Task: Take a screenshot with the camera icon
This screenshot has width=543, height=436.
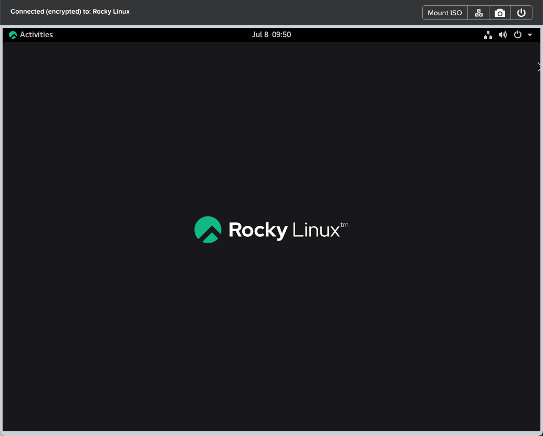Action: (500, 13)
